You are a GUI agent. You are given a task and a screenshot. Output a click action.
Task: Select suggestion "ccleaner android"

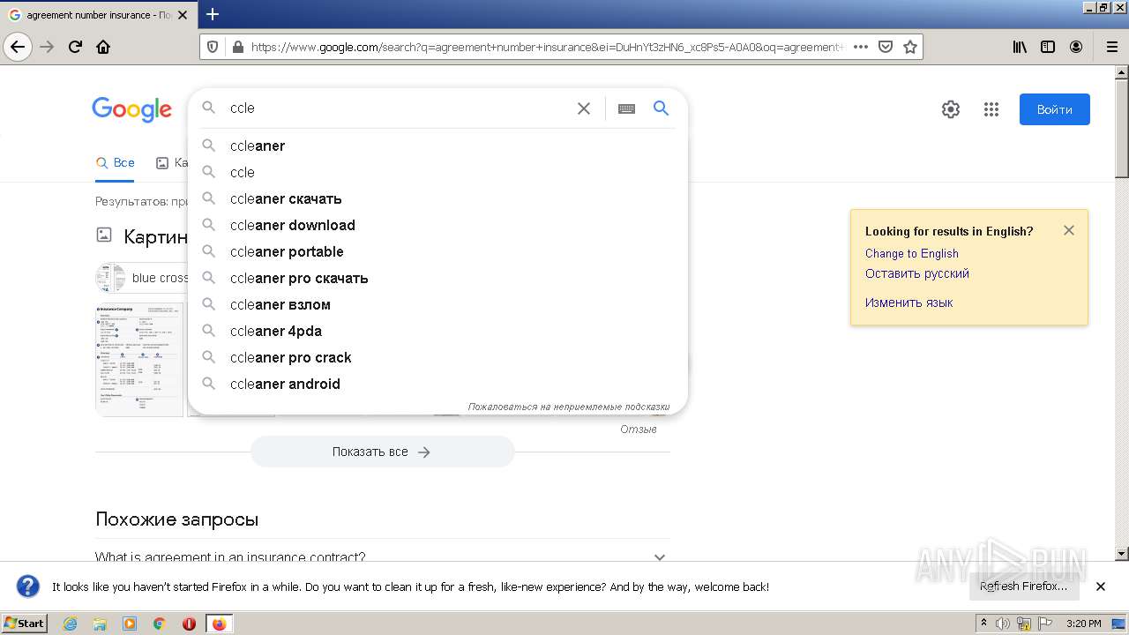click(x=437, y=384)
